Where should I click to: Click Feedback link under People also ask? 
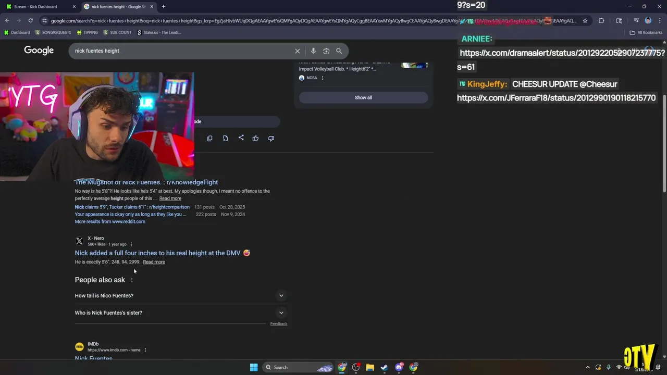tap(279, 324)
